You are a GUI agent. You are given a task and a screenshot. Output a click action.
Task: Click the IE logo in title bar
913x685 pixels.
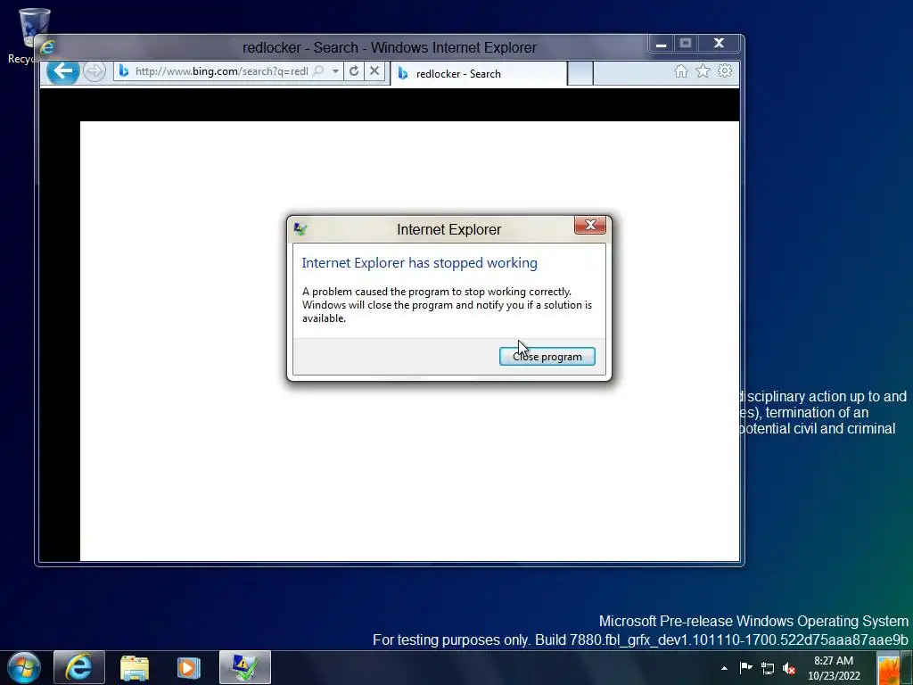click(47, 47)
